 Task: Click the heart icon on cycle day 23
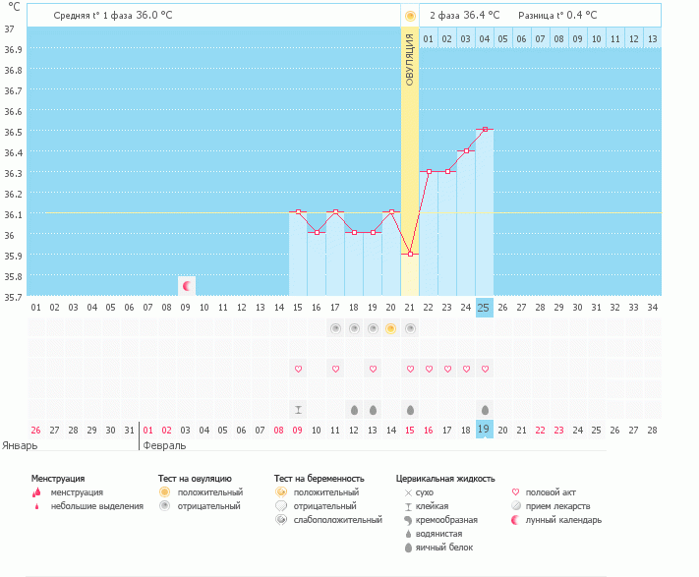447,369
